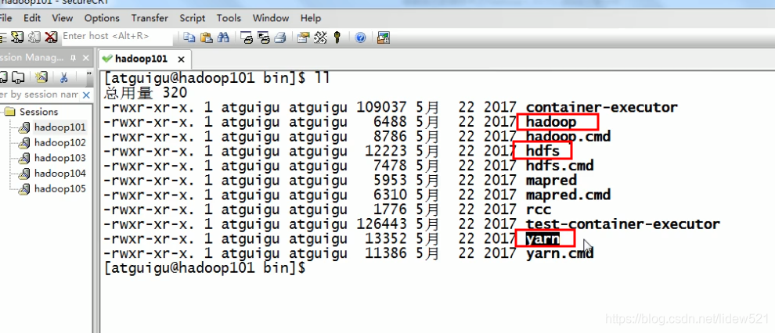The width and height of the screenshot is (775, 333).
Task: Click hdfs.cmd in the terminal listing
Action: pyautogui.click(x=560, y=165)
